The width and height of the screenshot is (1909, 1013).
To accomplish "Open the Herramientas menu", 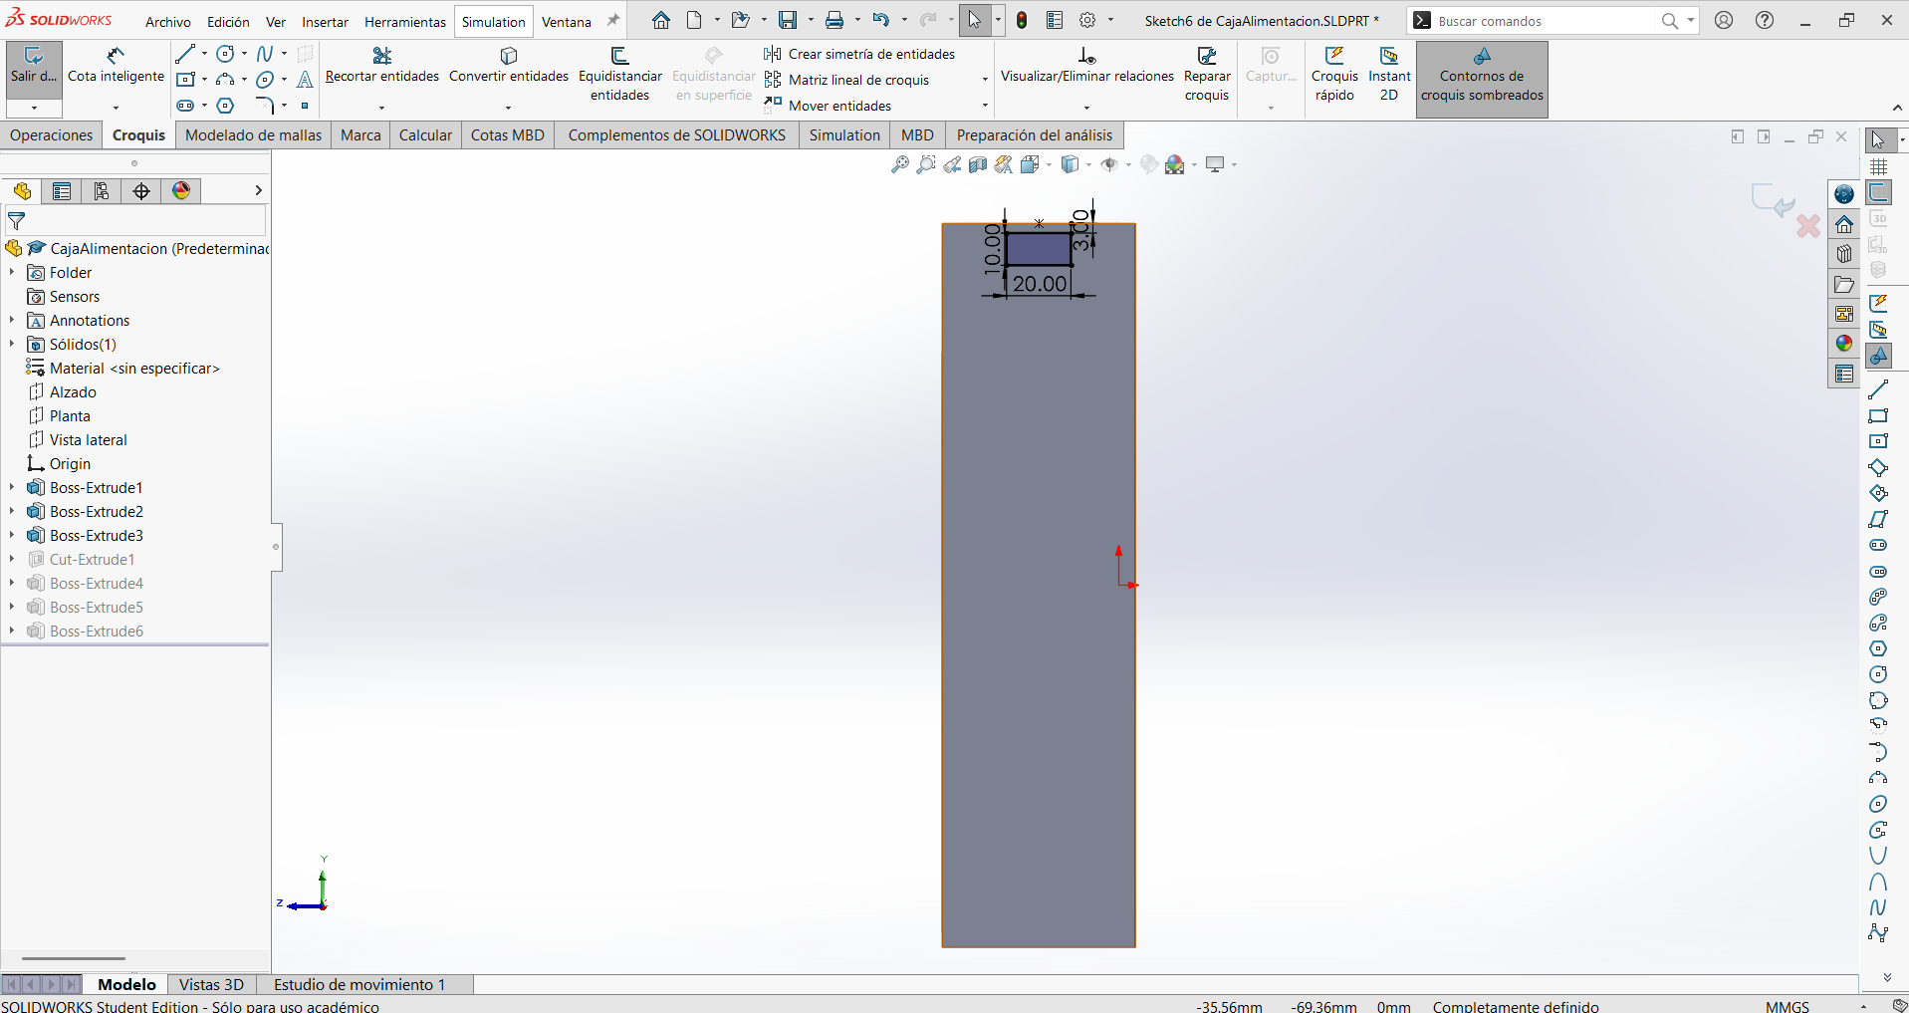I will pyautogui.click(x=405, y=22).
